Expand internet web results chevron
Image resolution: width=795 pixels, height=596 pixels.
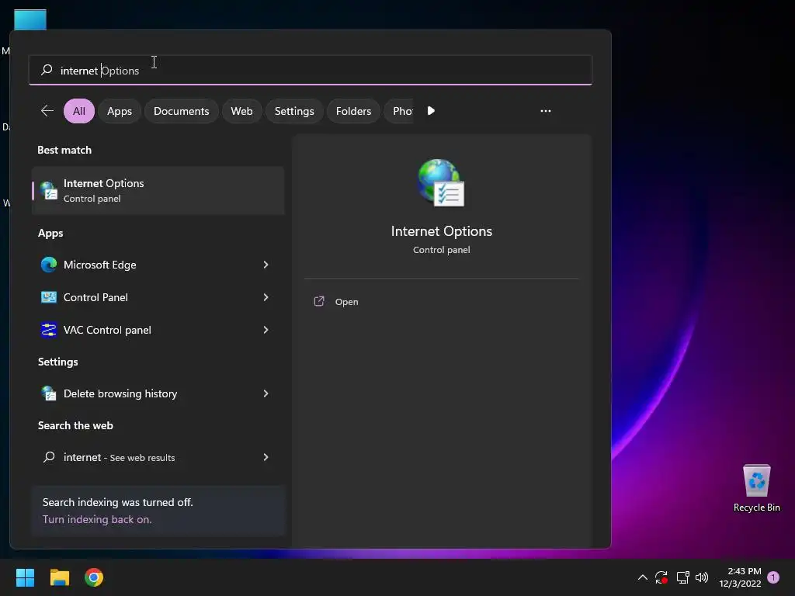[x=266, y=457]
